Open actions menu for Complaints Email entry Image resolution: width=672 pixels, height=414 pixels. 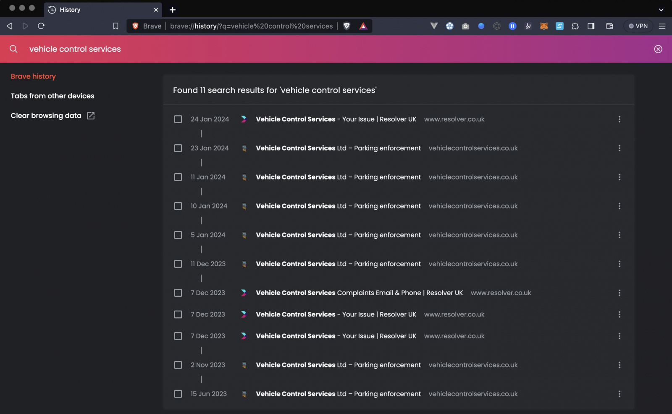coord(619,293)
